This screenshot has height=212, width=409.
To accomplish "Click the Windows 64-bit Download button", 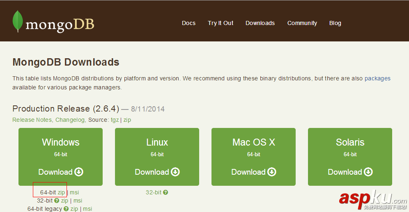I will 60,157.
